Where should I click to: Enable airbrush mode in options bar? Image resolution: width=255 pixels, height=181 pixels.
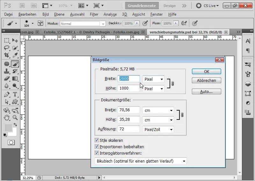[x=184, y=23]
